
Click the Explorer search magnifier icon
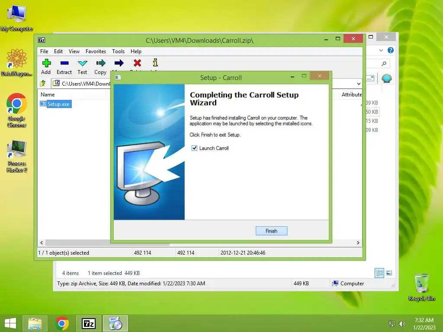tap(384, 64)
